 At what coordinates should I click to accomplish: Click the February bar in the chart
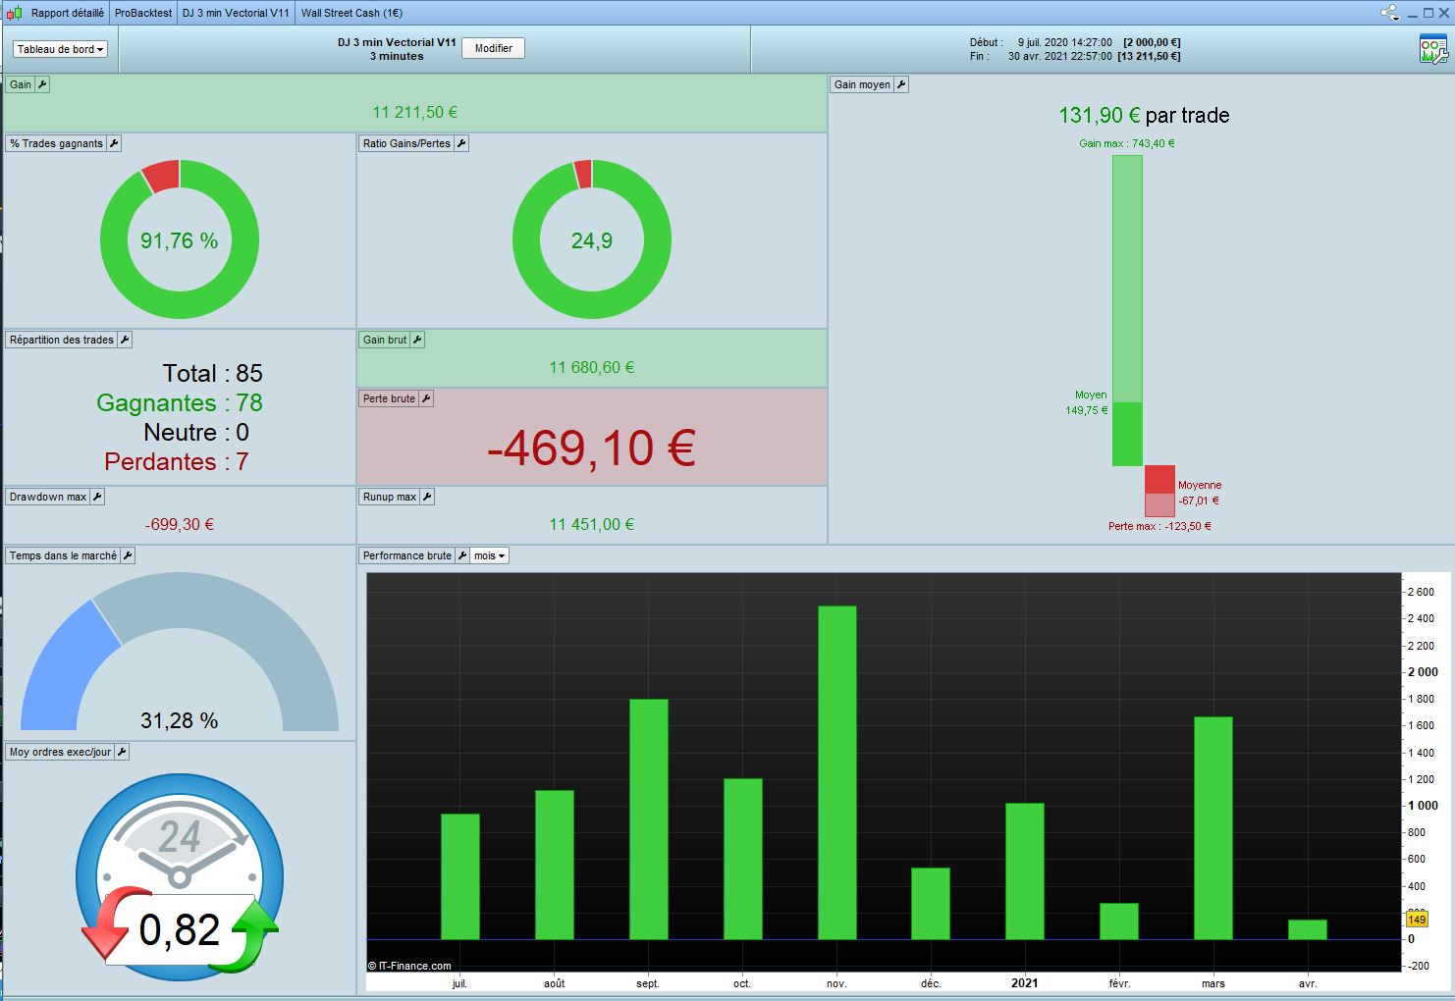1119,922
